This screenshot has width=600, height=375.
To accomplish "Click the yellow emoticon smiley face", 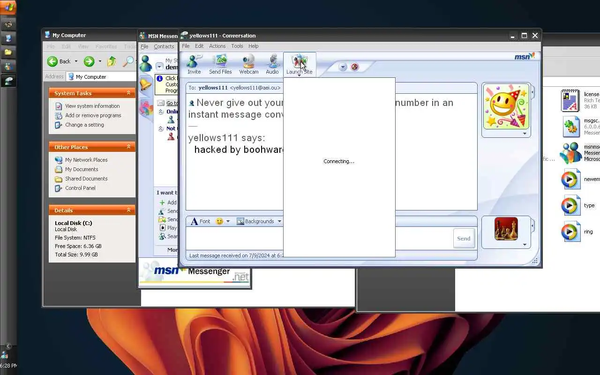I will click(219, 221).
